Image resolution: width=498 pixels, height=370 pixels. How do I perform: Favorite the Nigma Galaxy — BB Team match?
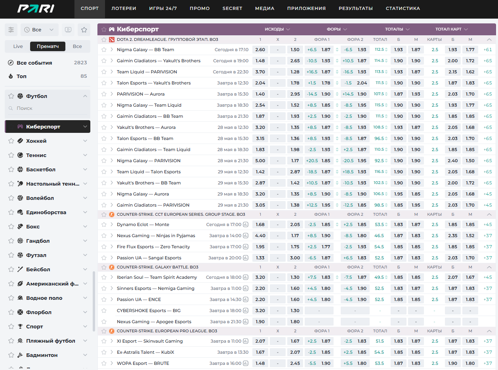coord(104,50)
